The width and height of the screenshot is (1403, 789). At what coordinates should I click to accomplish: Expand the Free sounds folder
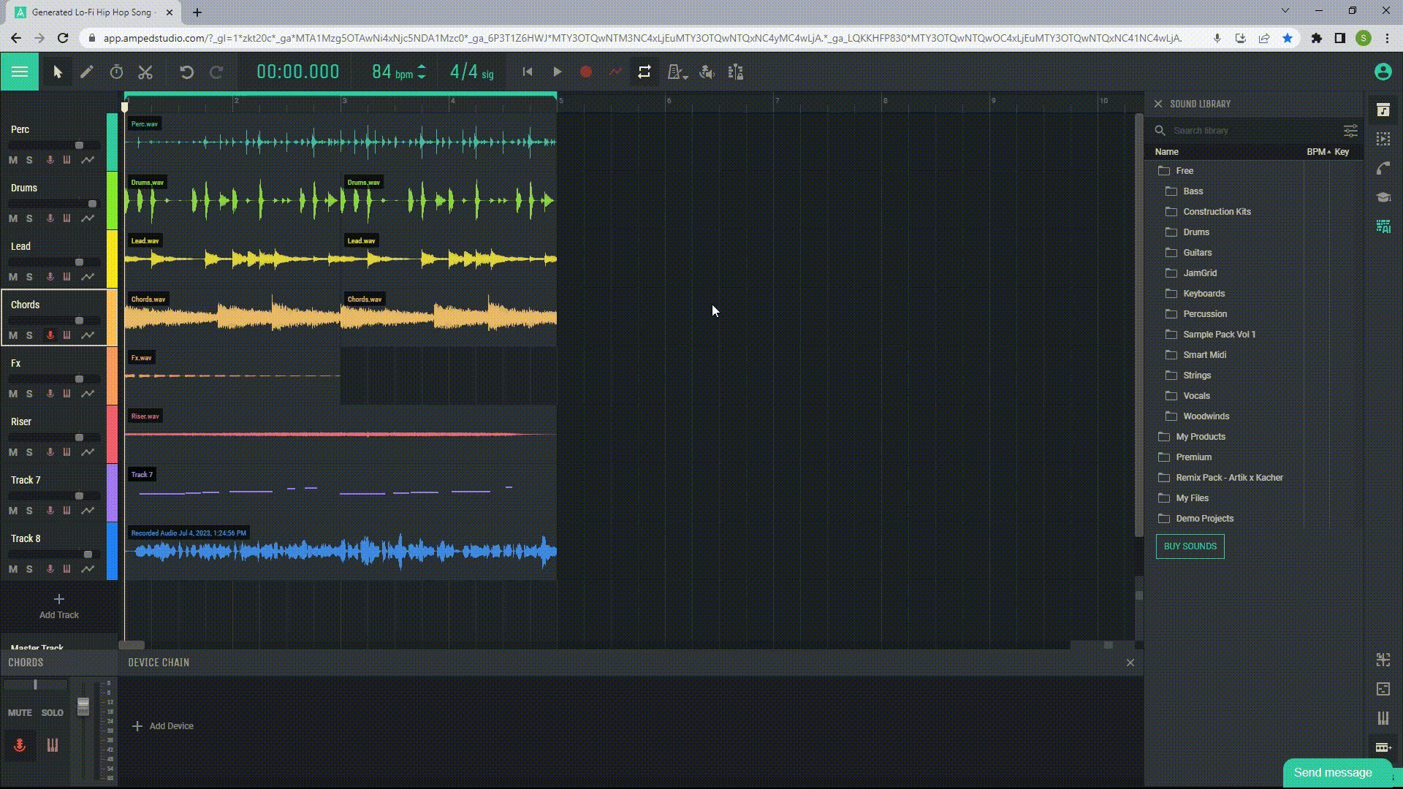(x=1183, y=170)
